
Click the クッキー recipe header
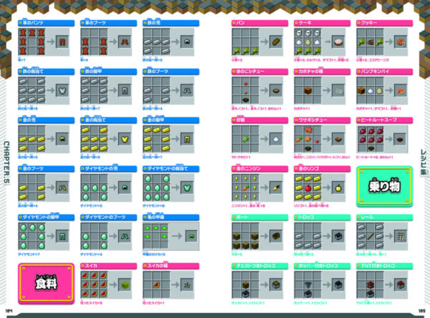384,23
